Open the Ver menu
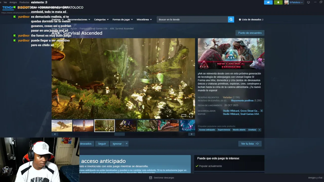Screen dimensions: 324x182 click(5, 2)
